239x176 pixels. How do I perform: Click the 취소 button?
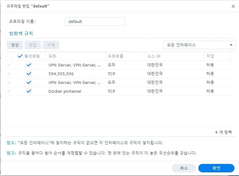(x=184, y=168)
